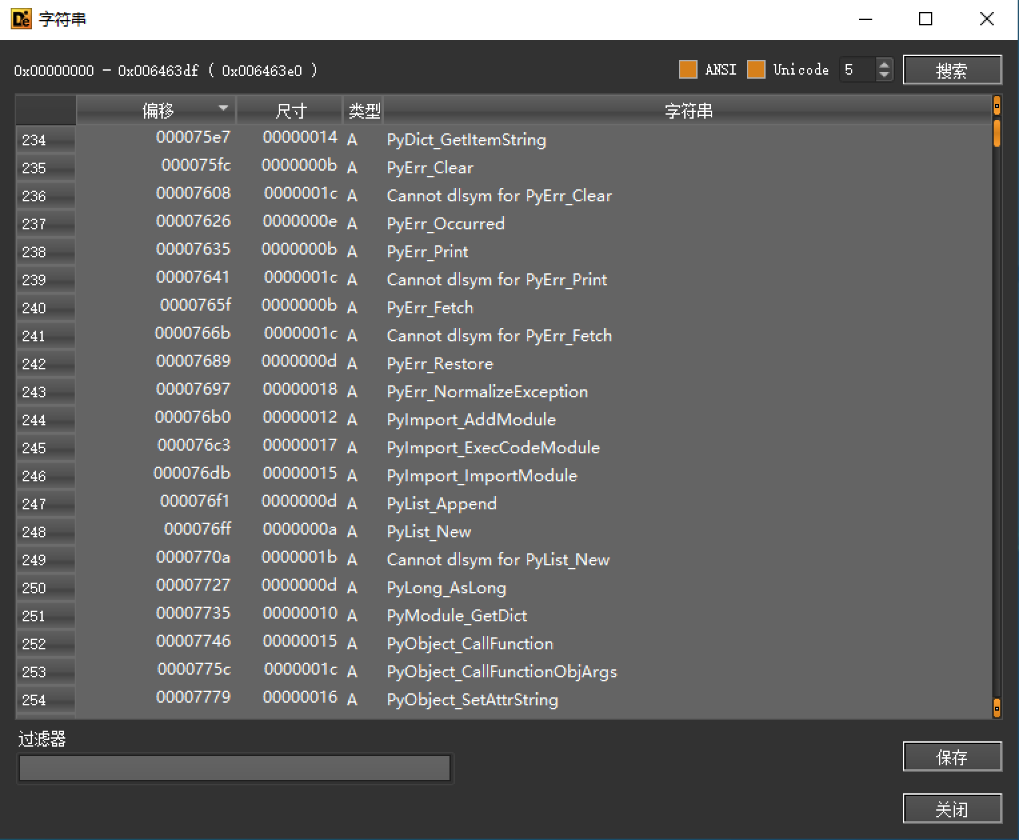Image resolution: width=1019 pixels, height=840 pixels.
Task: Select 'Cannot dlsym for PyErr_Print' string
Action: (497, 279)
